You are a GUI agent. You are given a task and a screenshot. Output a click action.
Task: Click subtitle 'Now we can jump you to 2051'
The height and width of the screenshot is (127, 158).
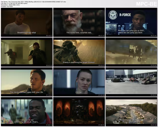[131, 31]
